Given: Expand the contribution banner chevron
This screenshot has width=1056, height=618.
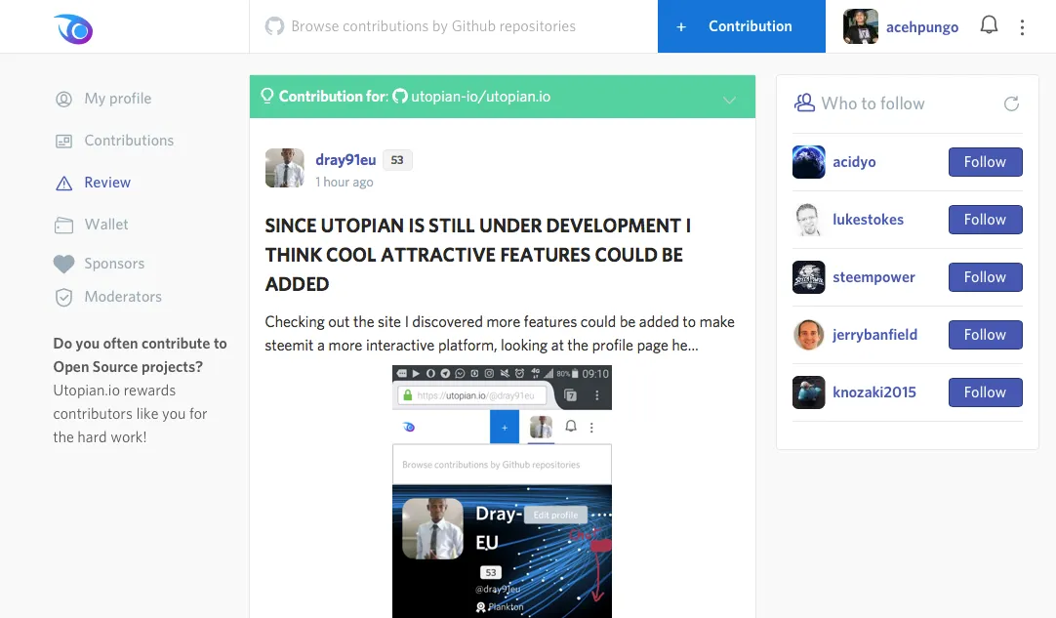Looking at the screenshot, I should pyautogui.click(x=729, y=101).
